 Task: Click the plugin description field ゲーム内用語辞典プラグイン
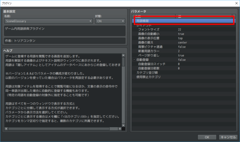click(65, 31)
